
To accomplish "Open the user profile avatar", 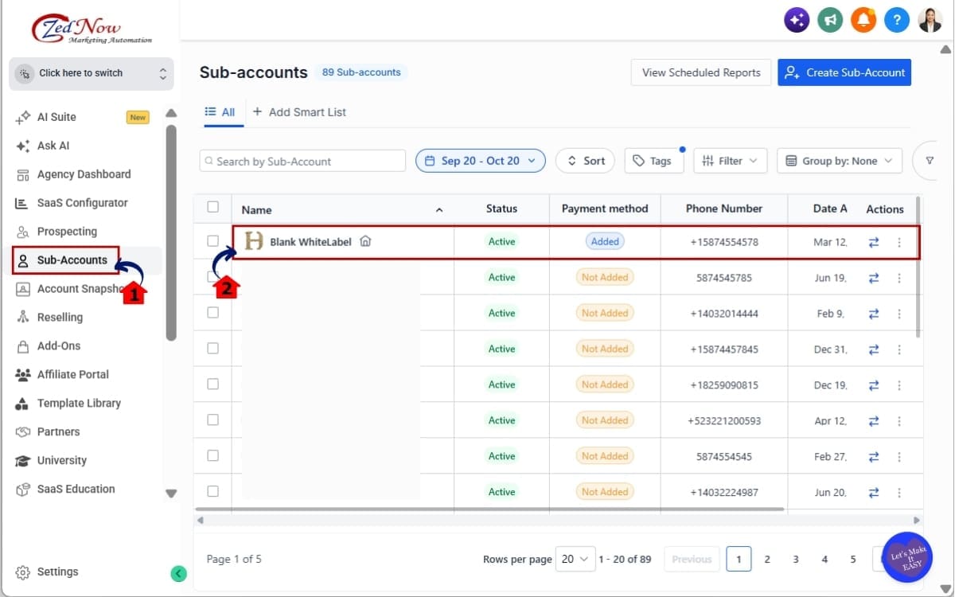I will pos(930,21).
